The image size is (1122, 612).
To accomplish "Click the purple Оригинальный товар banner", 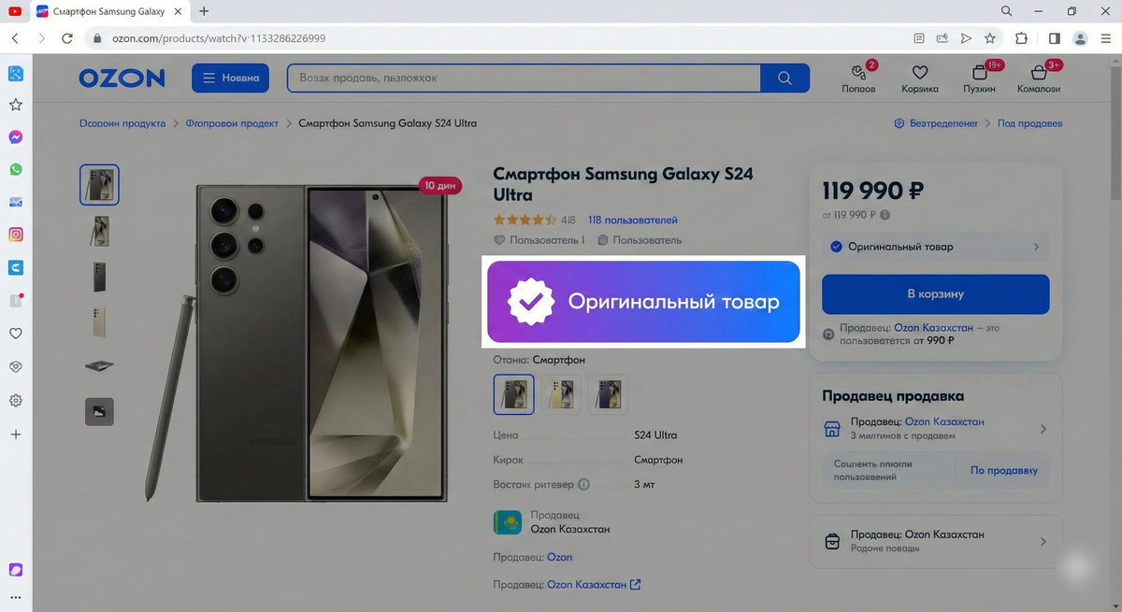I will [643, 302].
